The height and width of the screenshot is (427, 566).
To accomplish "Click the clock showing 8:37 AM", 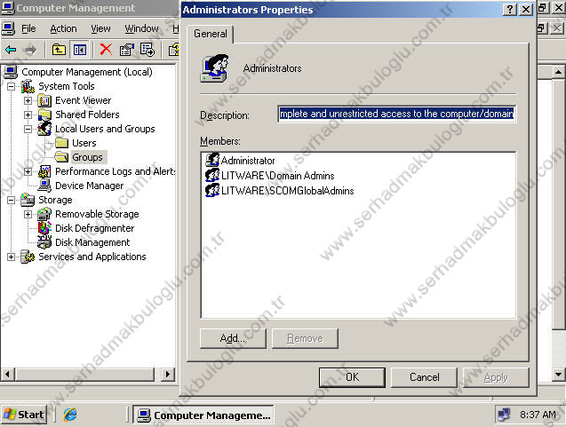I will tap(538, 415).
